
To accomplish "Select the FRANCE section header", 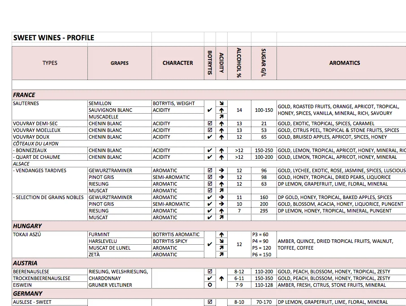I will click(24, 95).
